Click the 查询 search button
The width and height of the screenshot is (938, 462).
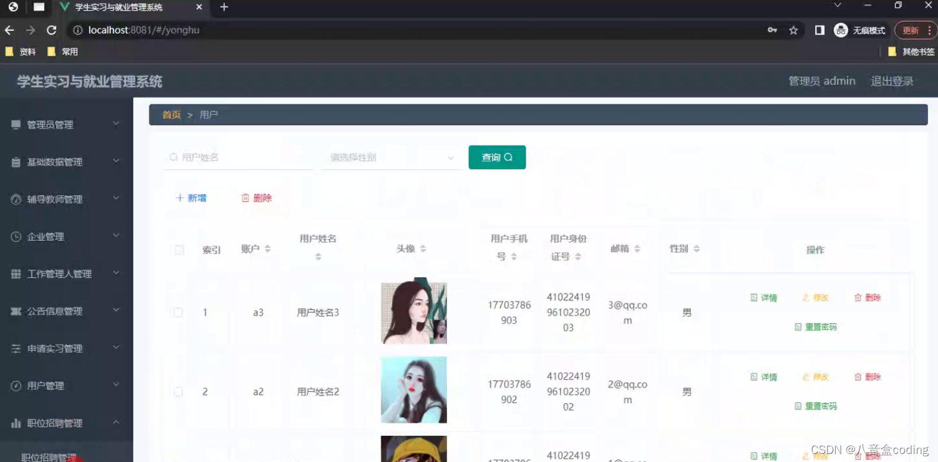497,158
